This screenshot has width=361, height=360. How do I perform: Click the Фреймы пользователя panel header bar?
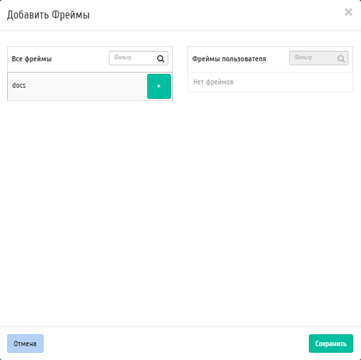(270, 59)
